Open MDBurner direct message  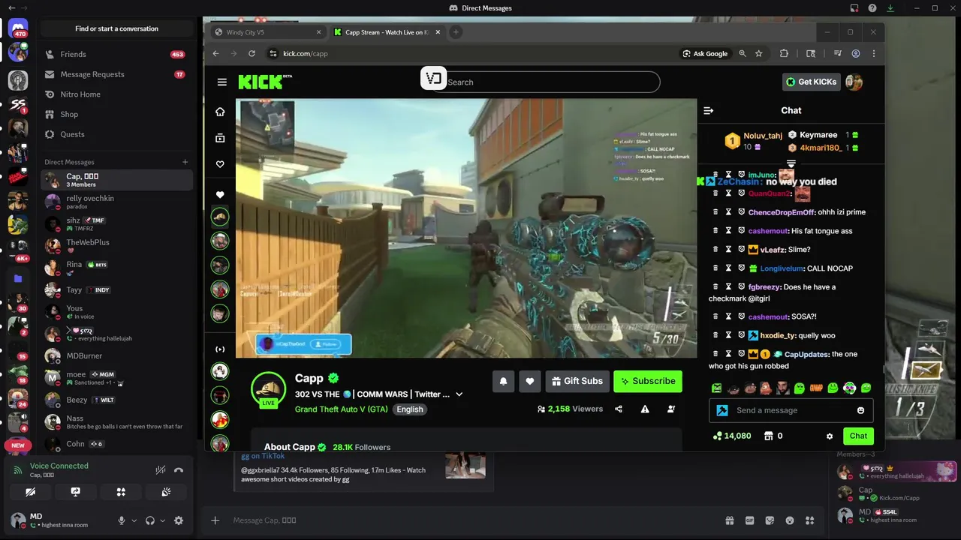pyautogui.click(x=116, y=355)
